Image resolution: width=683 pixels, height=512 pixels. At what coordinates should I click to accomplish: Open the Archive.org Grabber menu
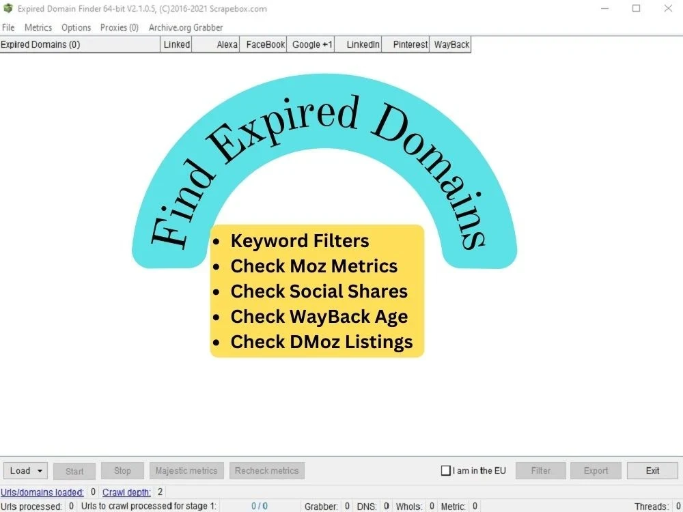[186, 27]
